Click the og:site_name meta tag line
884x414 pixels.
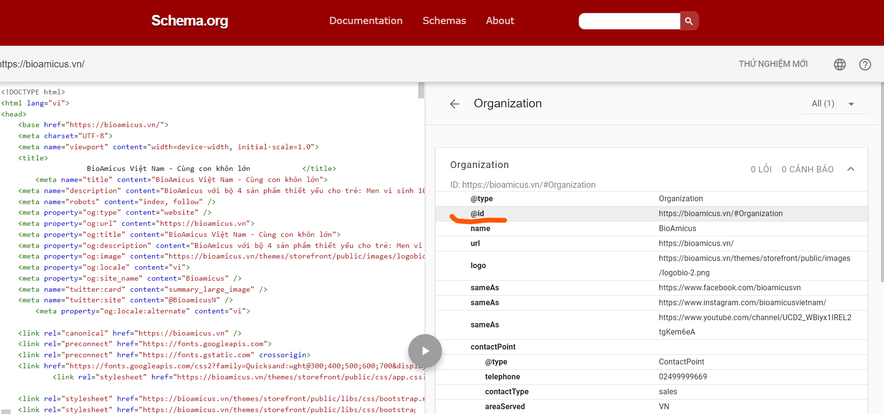click(x=130, y=278)
